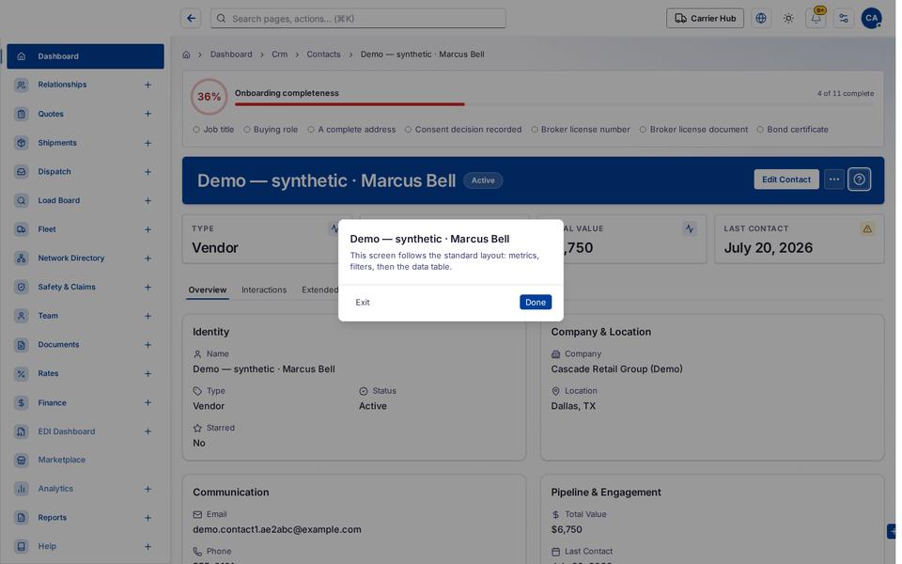902x564 pixels.
Task: Switch to the Overview tab
Action: (208, 290)
